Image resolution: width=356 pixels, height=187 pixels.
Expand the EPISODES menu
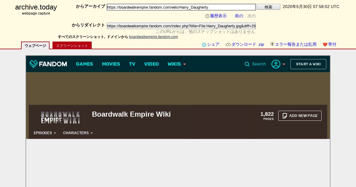(45, 133)
